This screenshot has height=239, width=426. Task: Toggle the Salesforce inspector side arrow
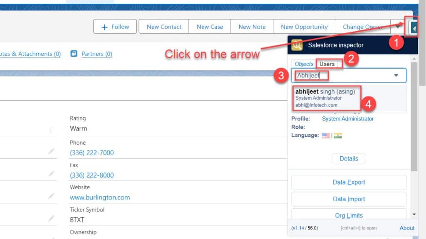point(414,28)
